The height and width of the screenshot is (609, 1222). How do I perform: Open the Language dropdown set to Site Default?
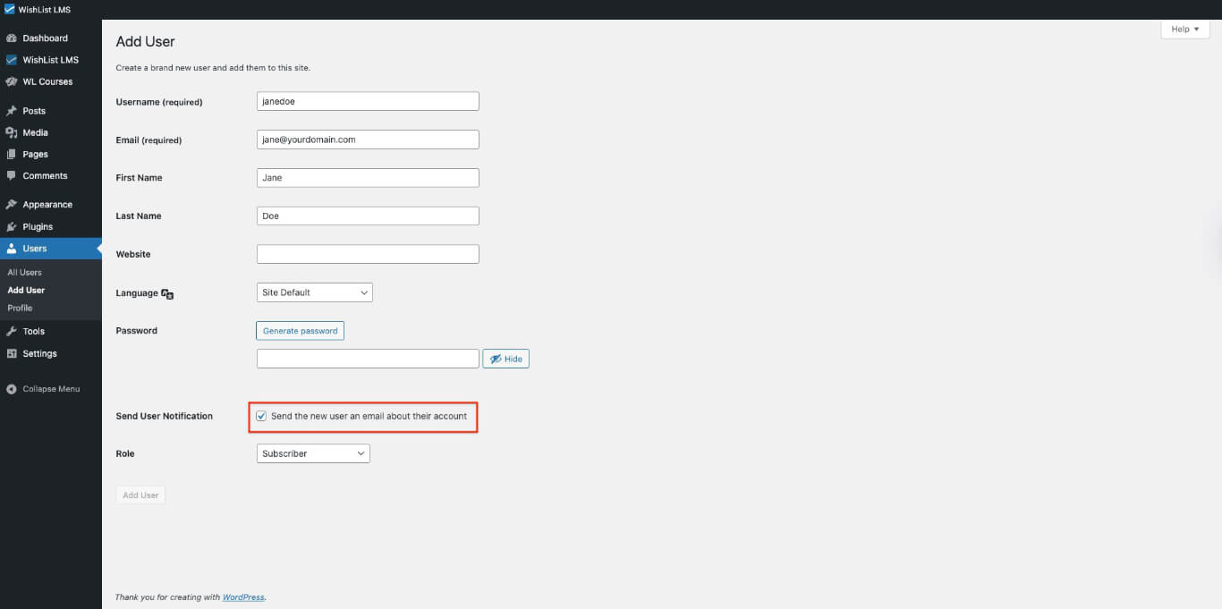(314, 292)
